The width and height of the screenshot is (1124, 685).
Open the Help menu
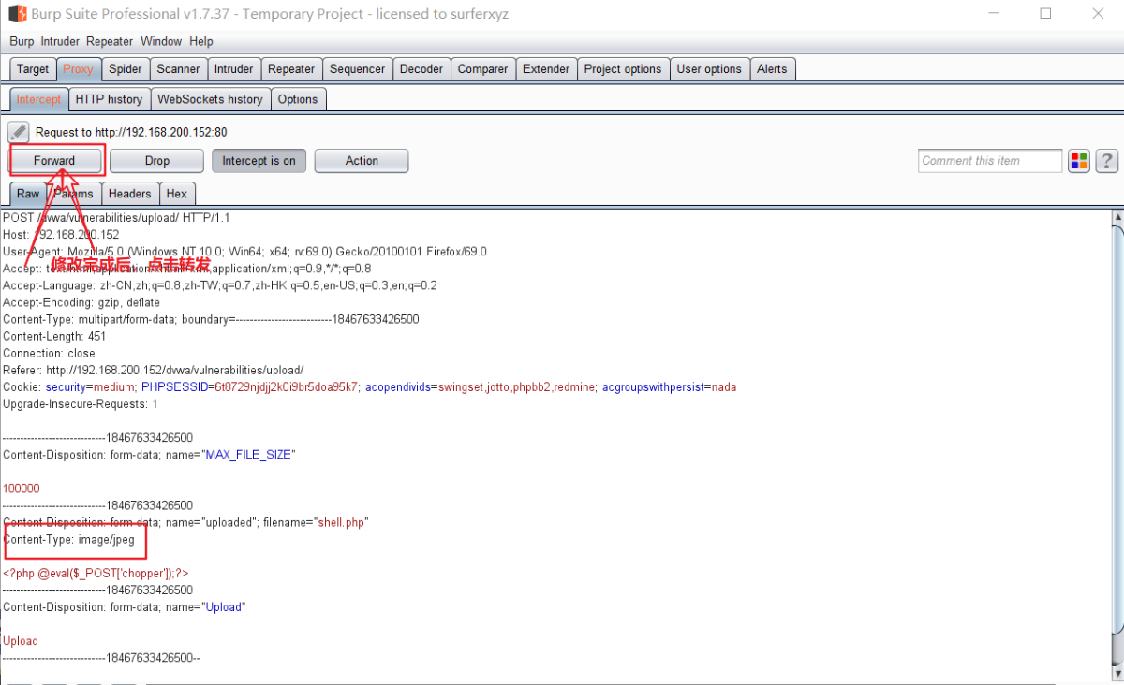pos(201,41)
